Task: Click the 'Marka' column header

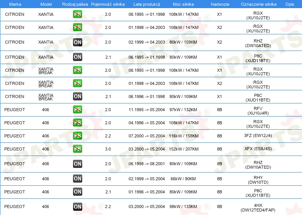Action: (x=15, y=4)
